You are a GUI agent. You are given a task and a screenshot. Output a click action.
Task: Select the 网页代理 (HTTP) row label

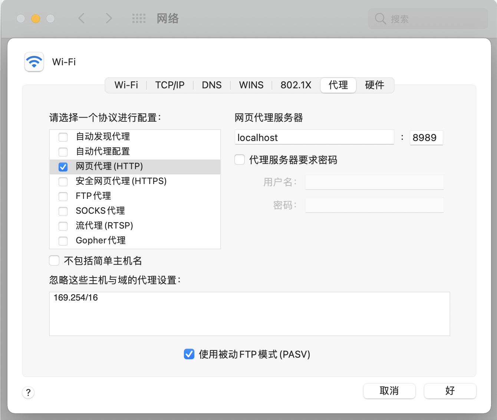[x=109, y=166]
